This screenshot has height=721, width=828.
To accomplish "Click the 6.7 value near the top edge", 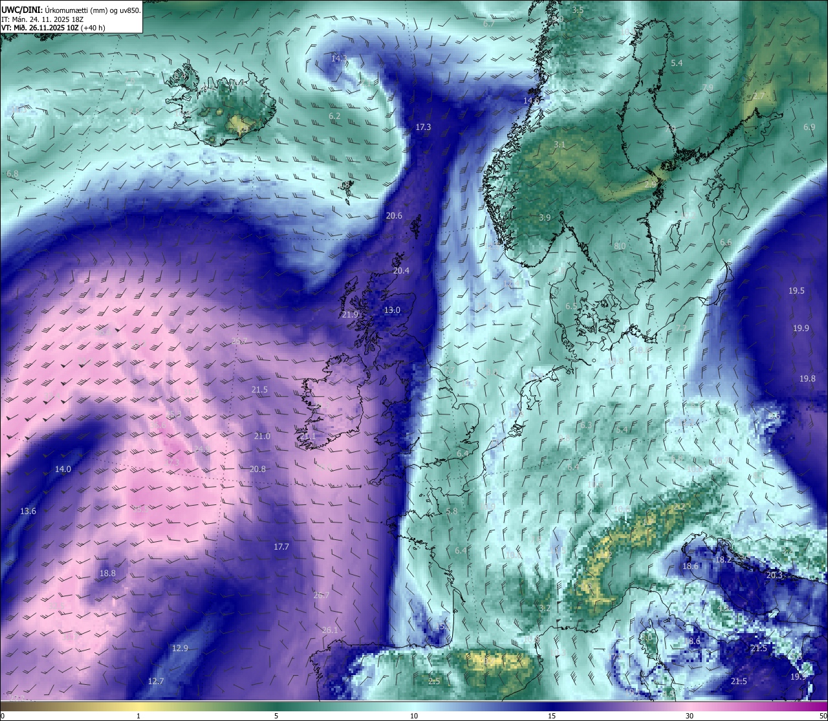I will pyautogui.click(x=489, y=24).
